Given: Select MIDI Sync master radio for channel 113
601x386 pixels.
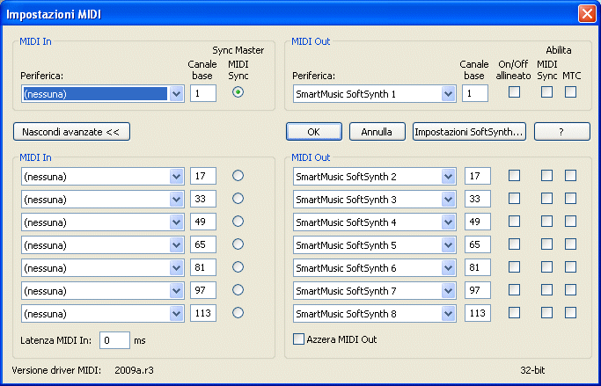Looking at the screenshot, I should pyautogui.click(x=238, y=313).
